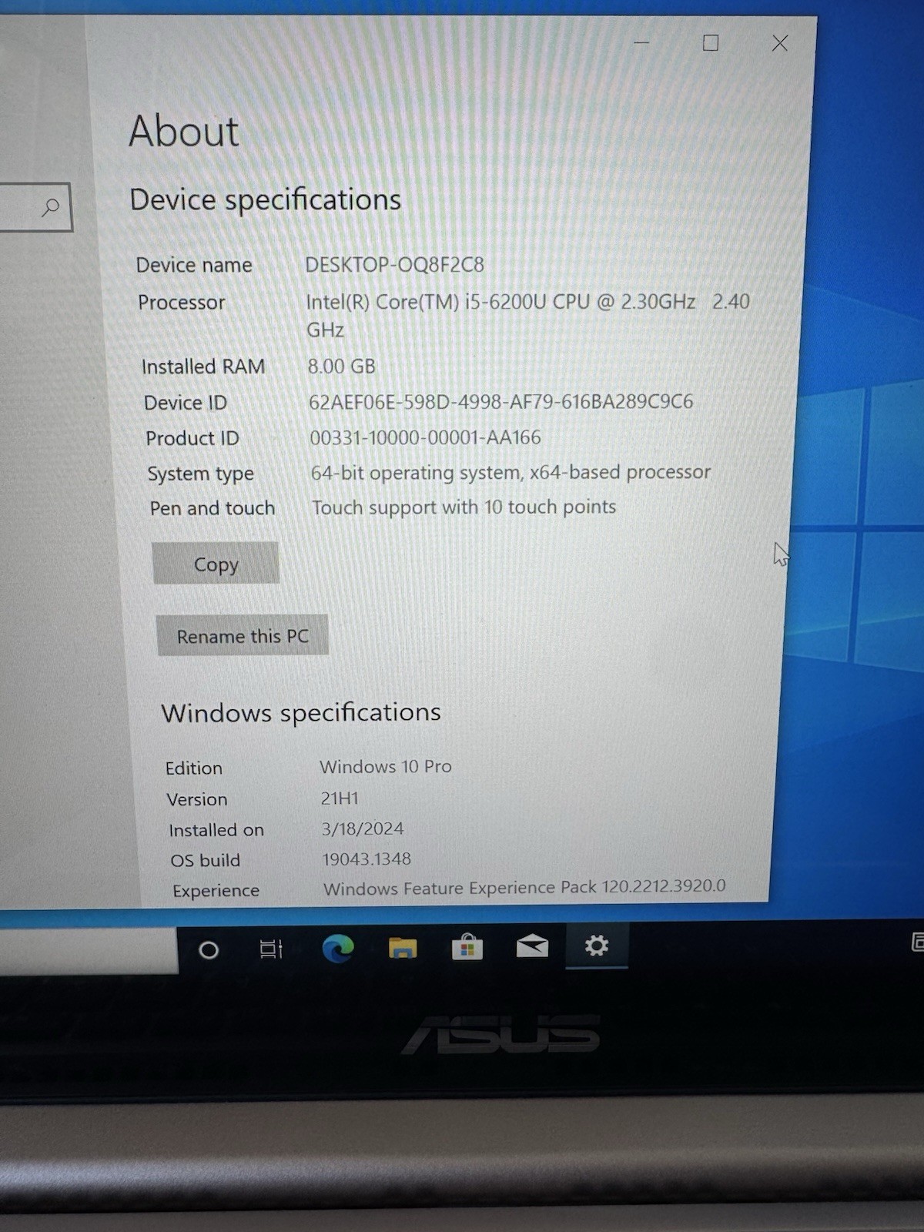Click the System type label

pyautogui.click(x=201, y=474)
